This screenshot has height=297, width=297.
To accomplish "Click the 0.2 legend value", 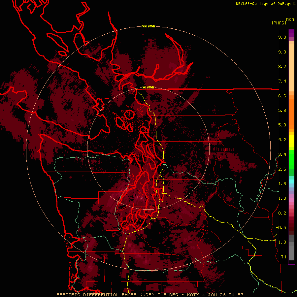I will pos(282,213).
